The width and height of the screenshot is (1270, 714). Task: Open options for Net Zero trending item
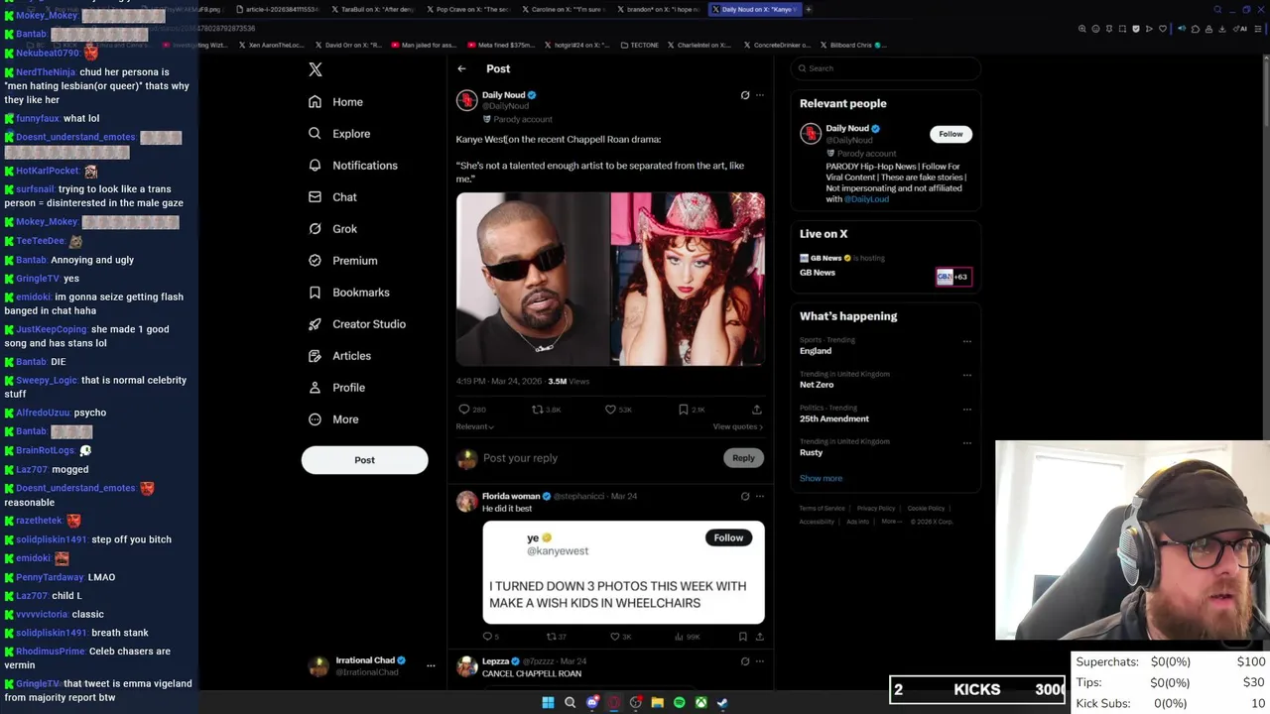click(967, 375)
